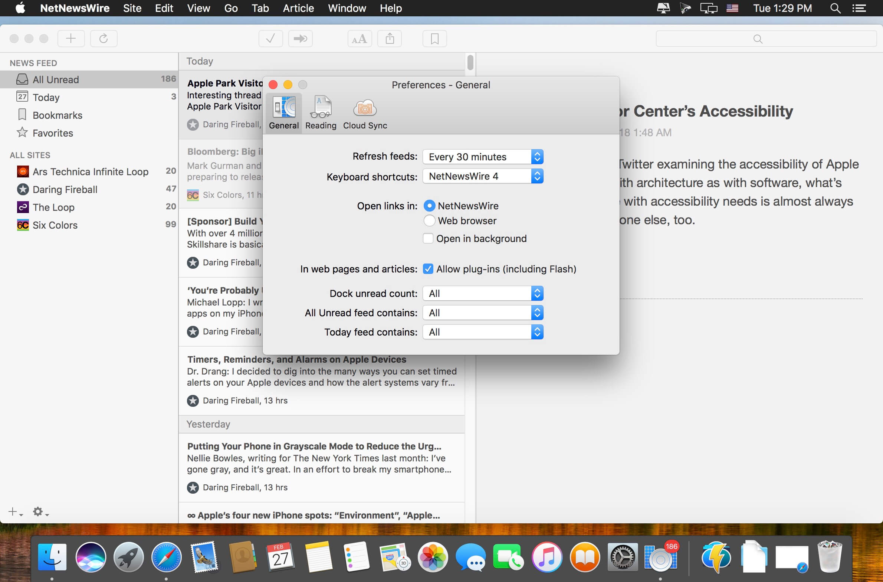Click the add feed plus toolbar button
Viewport: 883px width, 582px height.
coord(71,38)
